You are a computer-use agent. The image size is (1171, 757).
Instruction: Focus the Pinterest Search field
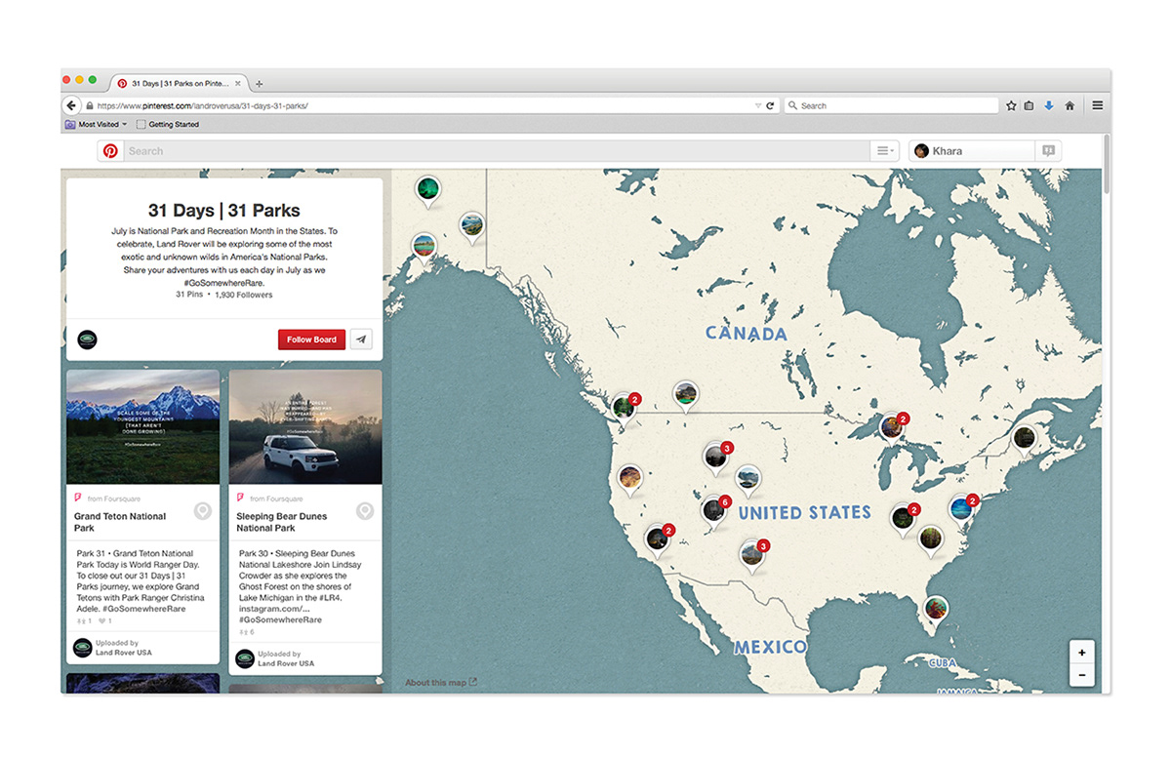[x=497, y=151]
